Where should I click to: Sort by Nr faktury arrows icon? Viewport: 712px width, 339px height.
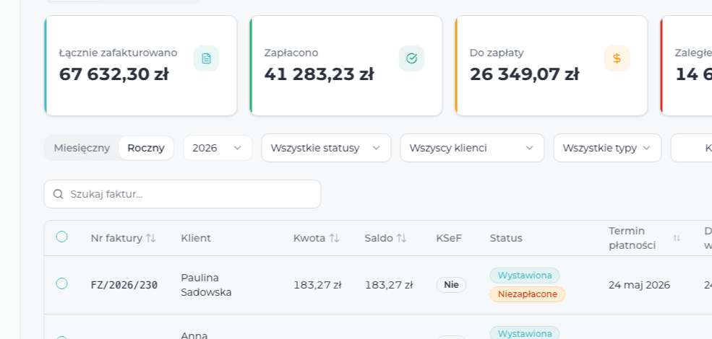(151, 238)
